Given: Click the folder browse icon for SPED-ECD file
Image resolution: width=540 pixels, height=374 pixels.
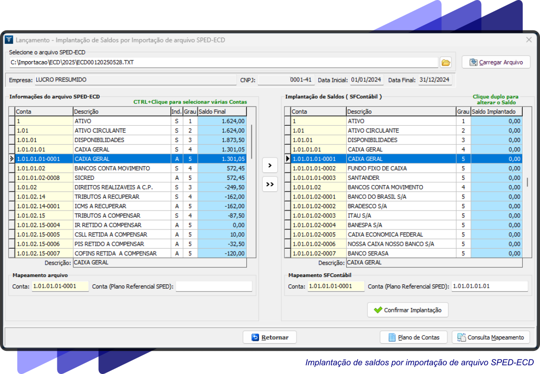Looking at the screenshot, I should coord(445,63).
